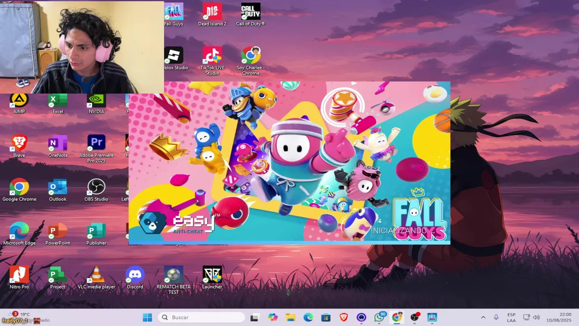Select the REMATCH BETA TEST icon
The height and width of the screenshot is (326, 579).
174,280
